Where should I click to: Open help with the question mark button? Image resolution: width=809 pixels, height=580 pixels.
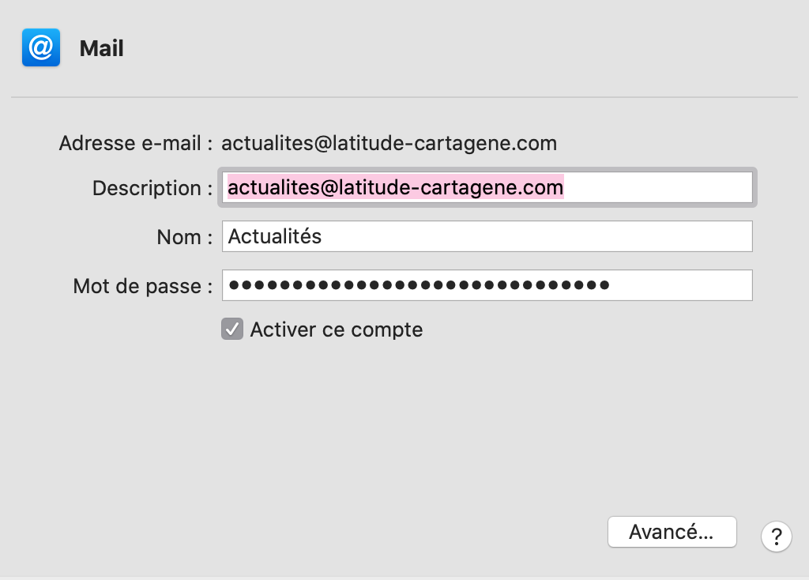(x=776, y=537)
